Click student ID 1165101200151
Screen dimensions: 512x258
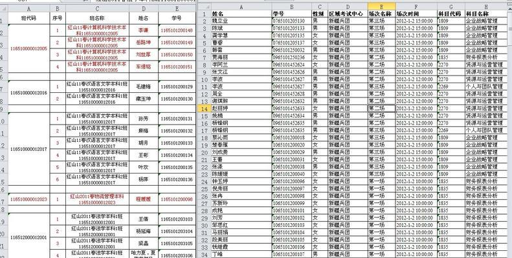pos(177,66)
